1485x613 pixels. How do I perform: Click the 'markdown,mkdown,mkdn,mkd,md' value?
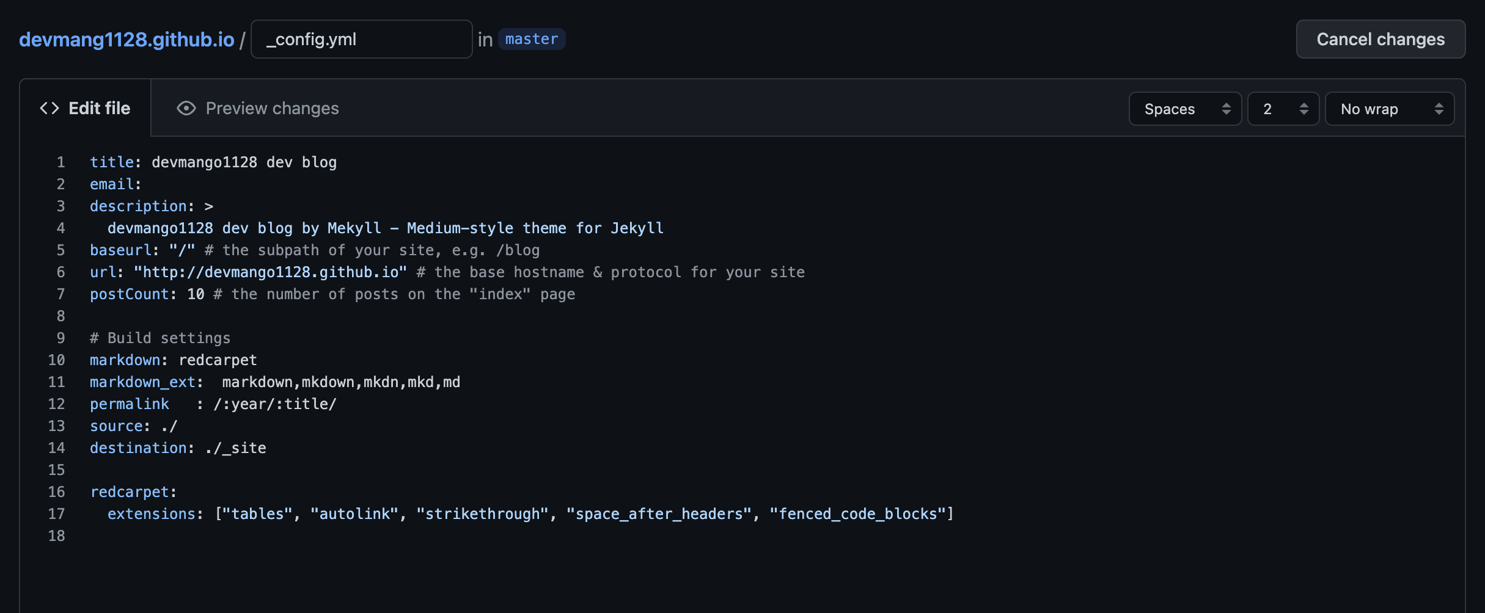341,382
